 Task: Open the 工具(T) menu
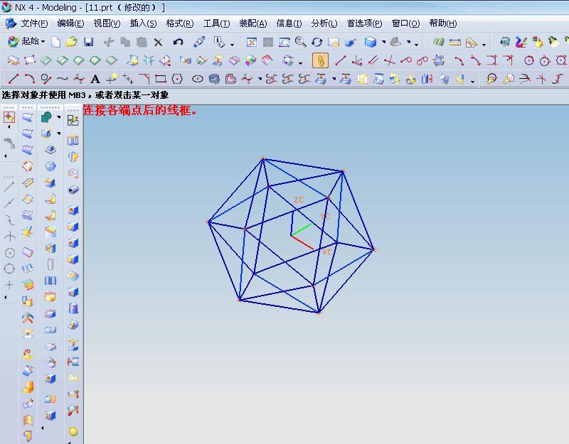point(216,23)
